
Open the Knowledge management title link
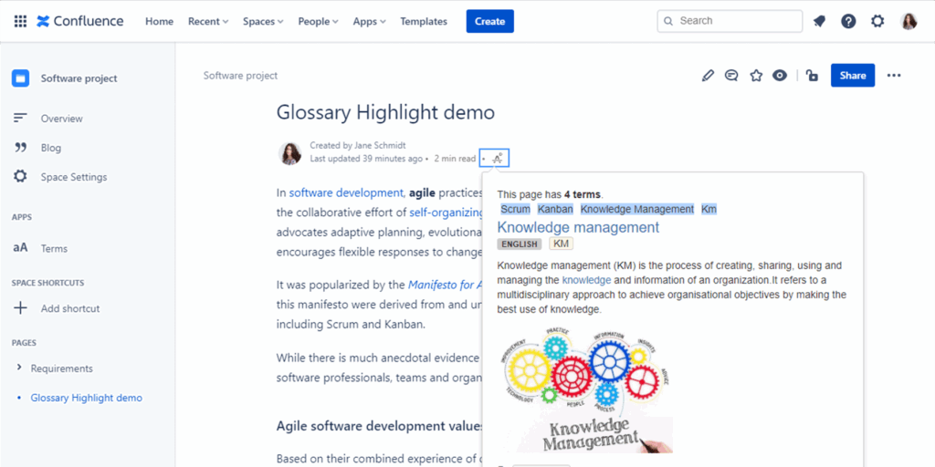click(x=578, y=227)
